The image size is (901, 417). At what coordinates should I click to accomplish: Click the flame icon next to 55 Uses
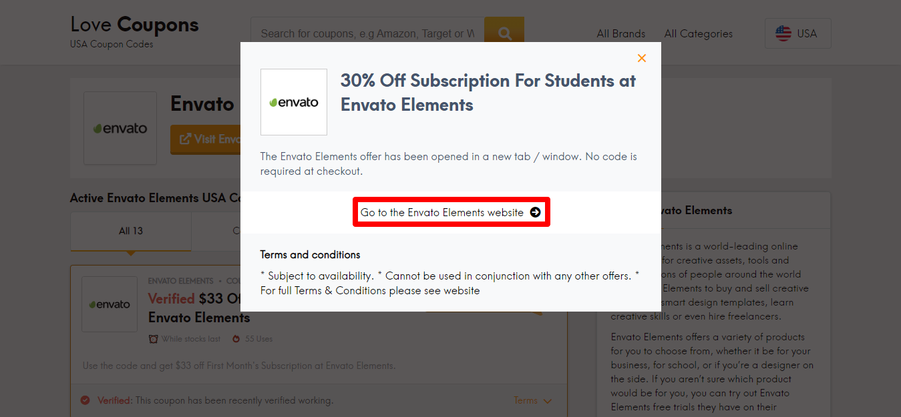[x=235, y=338]
